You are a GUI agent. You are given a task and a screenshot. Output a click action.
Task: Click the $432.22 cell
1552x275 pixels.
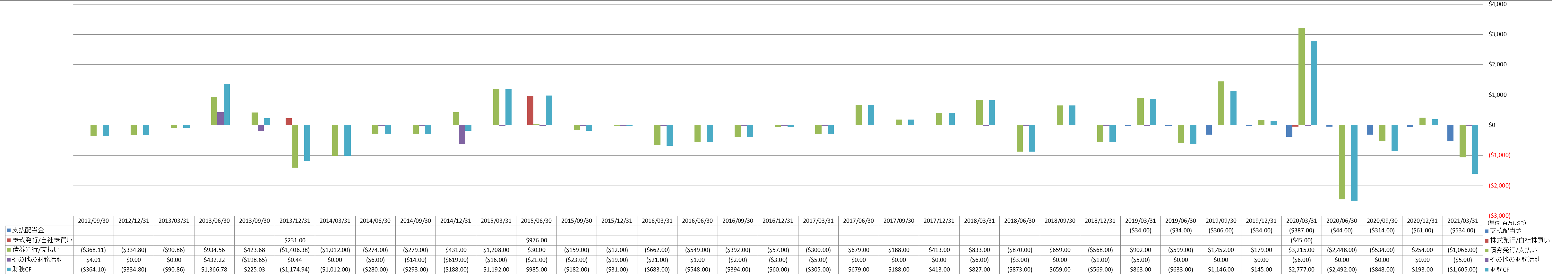[214, 260]
